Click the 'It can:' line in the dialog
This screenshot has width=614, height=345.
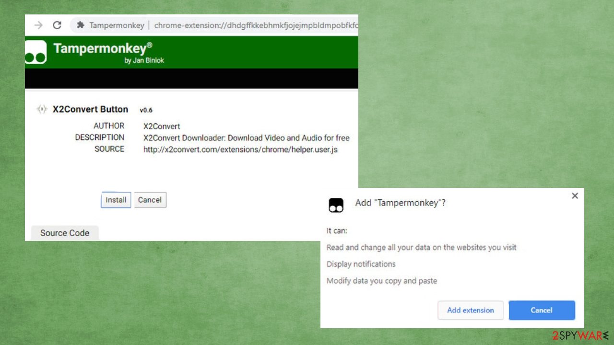coord(337,230)
